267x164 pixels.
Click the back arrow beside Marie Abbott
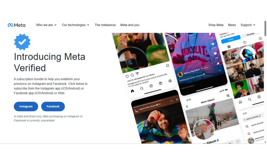(x=187, y=106)
